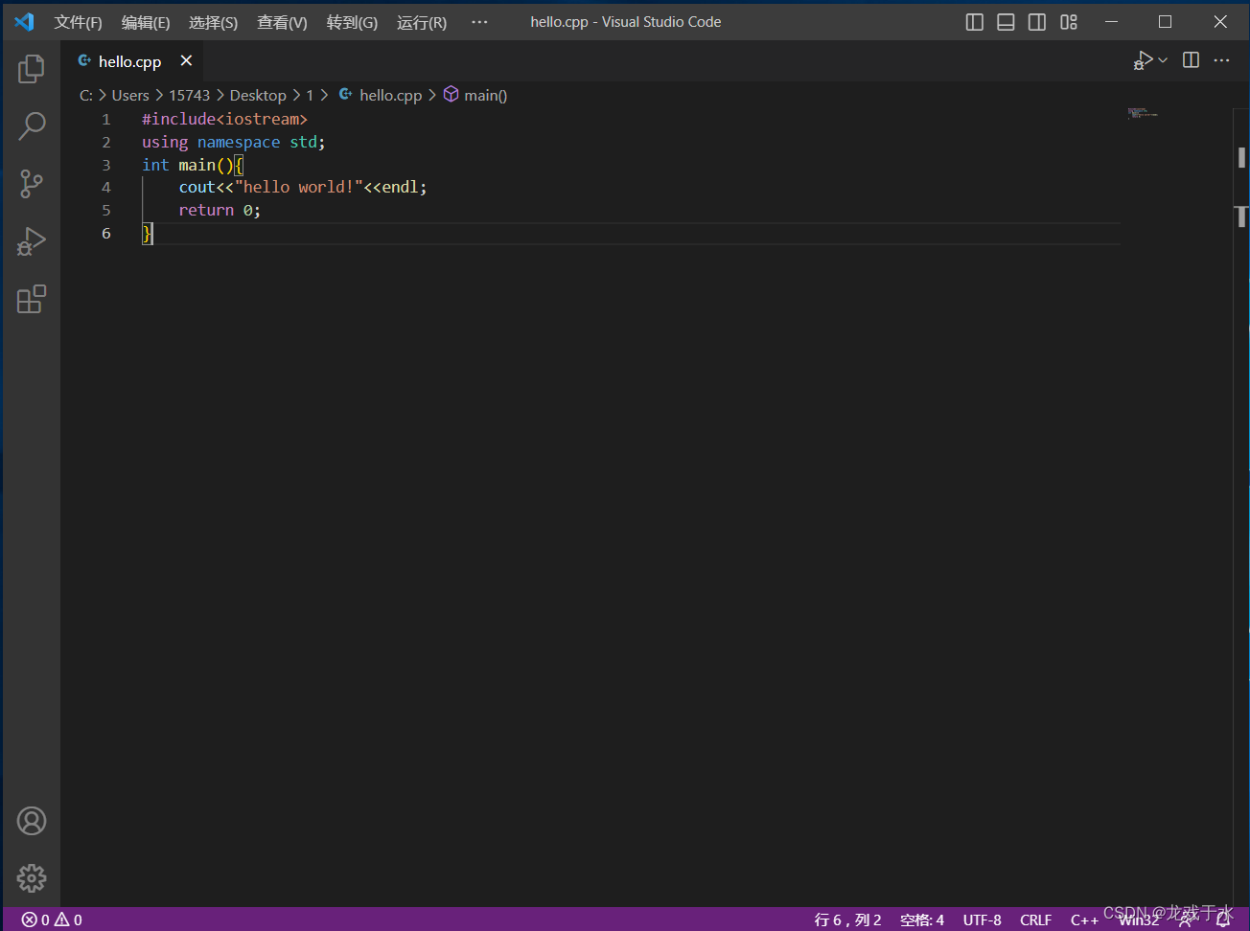The height and width of the screenshot is (931, 1250).
Task: Click on 'return 0;' statement
Action: [x=220, y=210]
